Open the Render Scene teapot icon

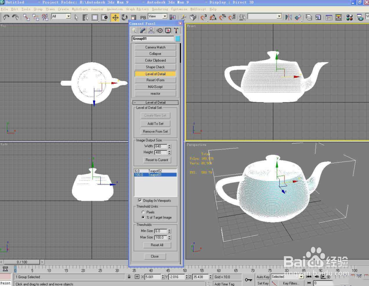pos(360,17)
